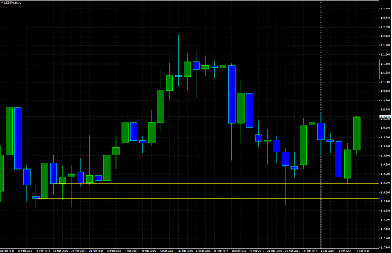Click the 122.000 price axis label
This screenshot has height=253, width=392.
pos(386,36)
